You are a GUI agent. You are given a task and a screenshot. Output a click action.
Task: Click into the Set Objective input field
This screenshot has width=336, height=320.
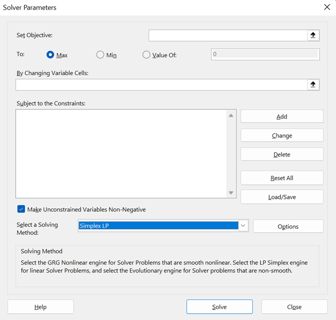[x=228, y=35]
